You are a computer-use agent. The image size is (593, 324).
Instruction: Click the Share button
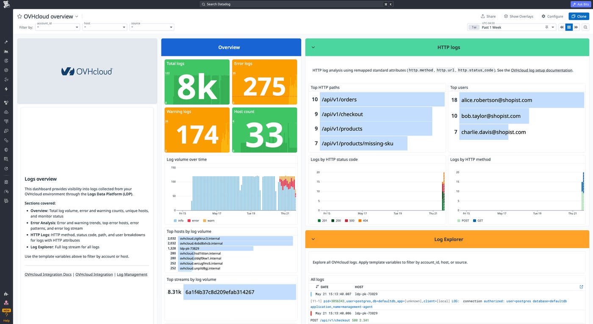(488, 17)
